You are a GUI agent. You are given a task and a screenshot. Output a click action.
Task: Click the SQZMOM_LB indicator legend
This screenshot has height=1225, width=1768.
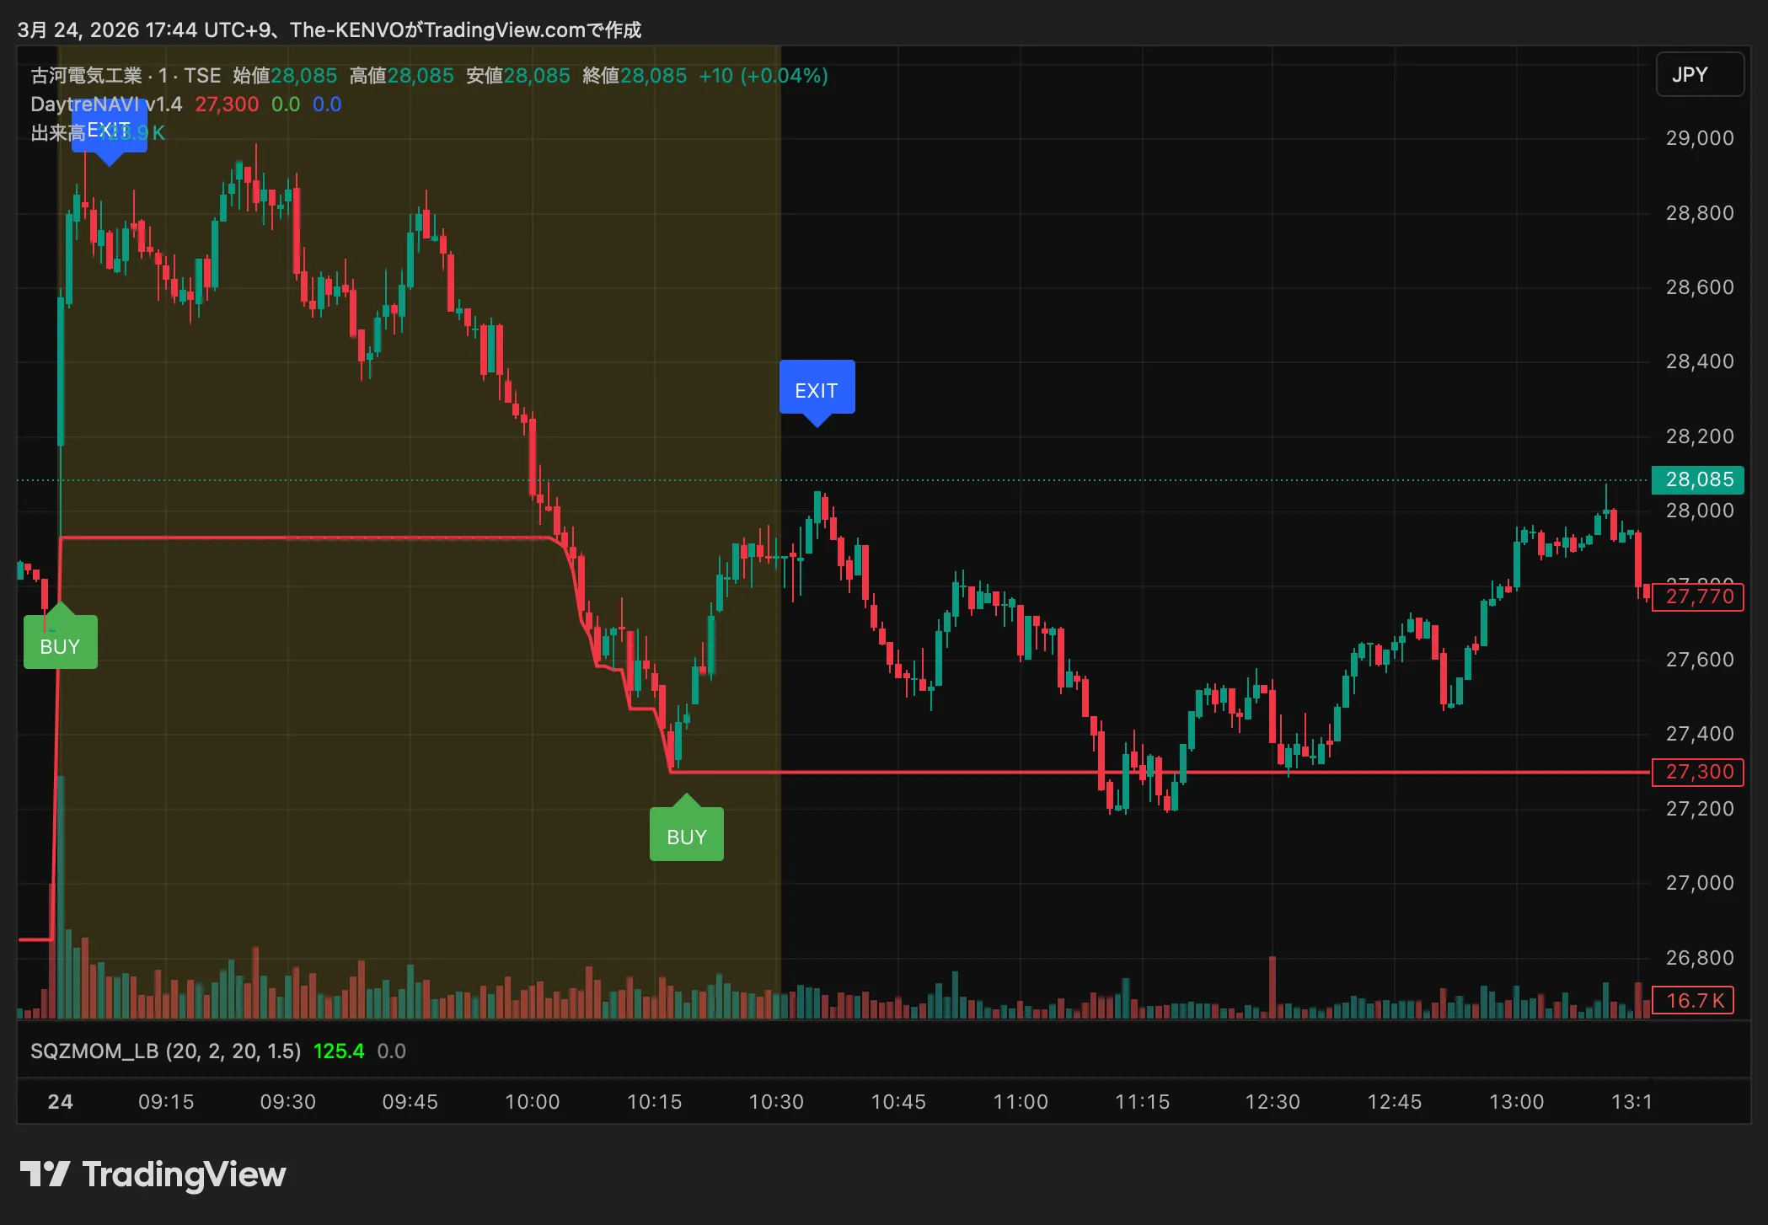point(165,1051)
